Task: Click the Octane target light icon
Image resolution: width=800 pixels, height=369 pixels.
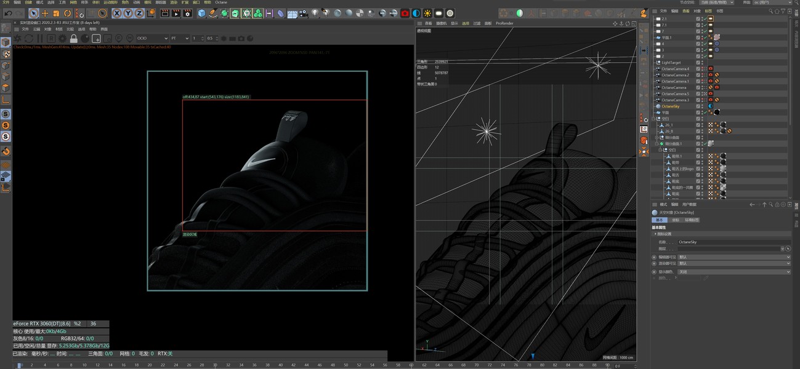Action: [x=450, y=13]
